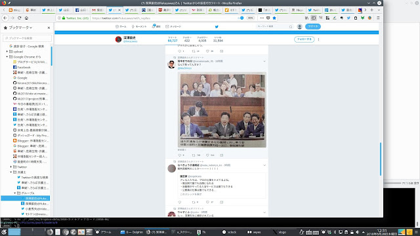
Task: Click the follow button on profile
Action: click(304, 39)
